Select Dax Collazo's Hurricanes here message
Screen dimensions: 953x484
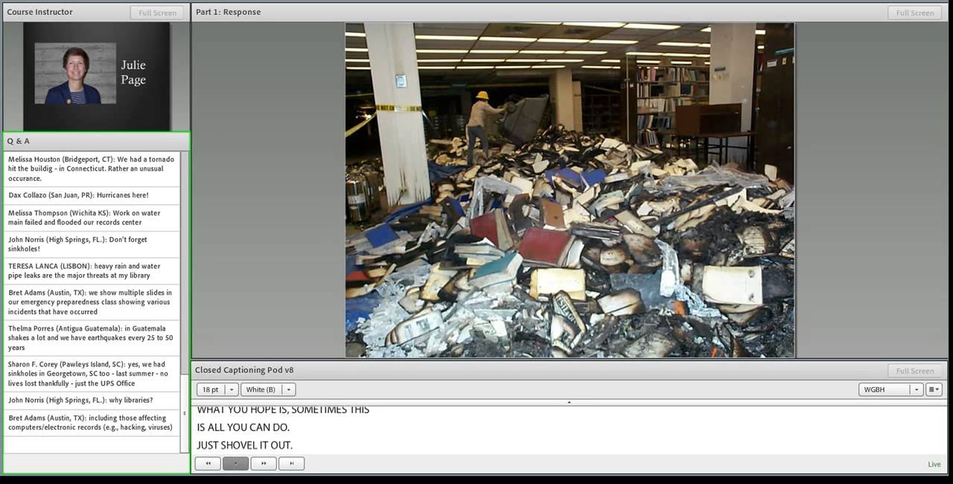pyautogui.click(x=92, y=195)
